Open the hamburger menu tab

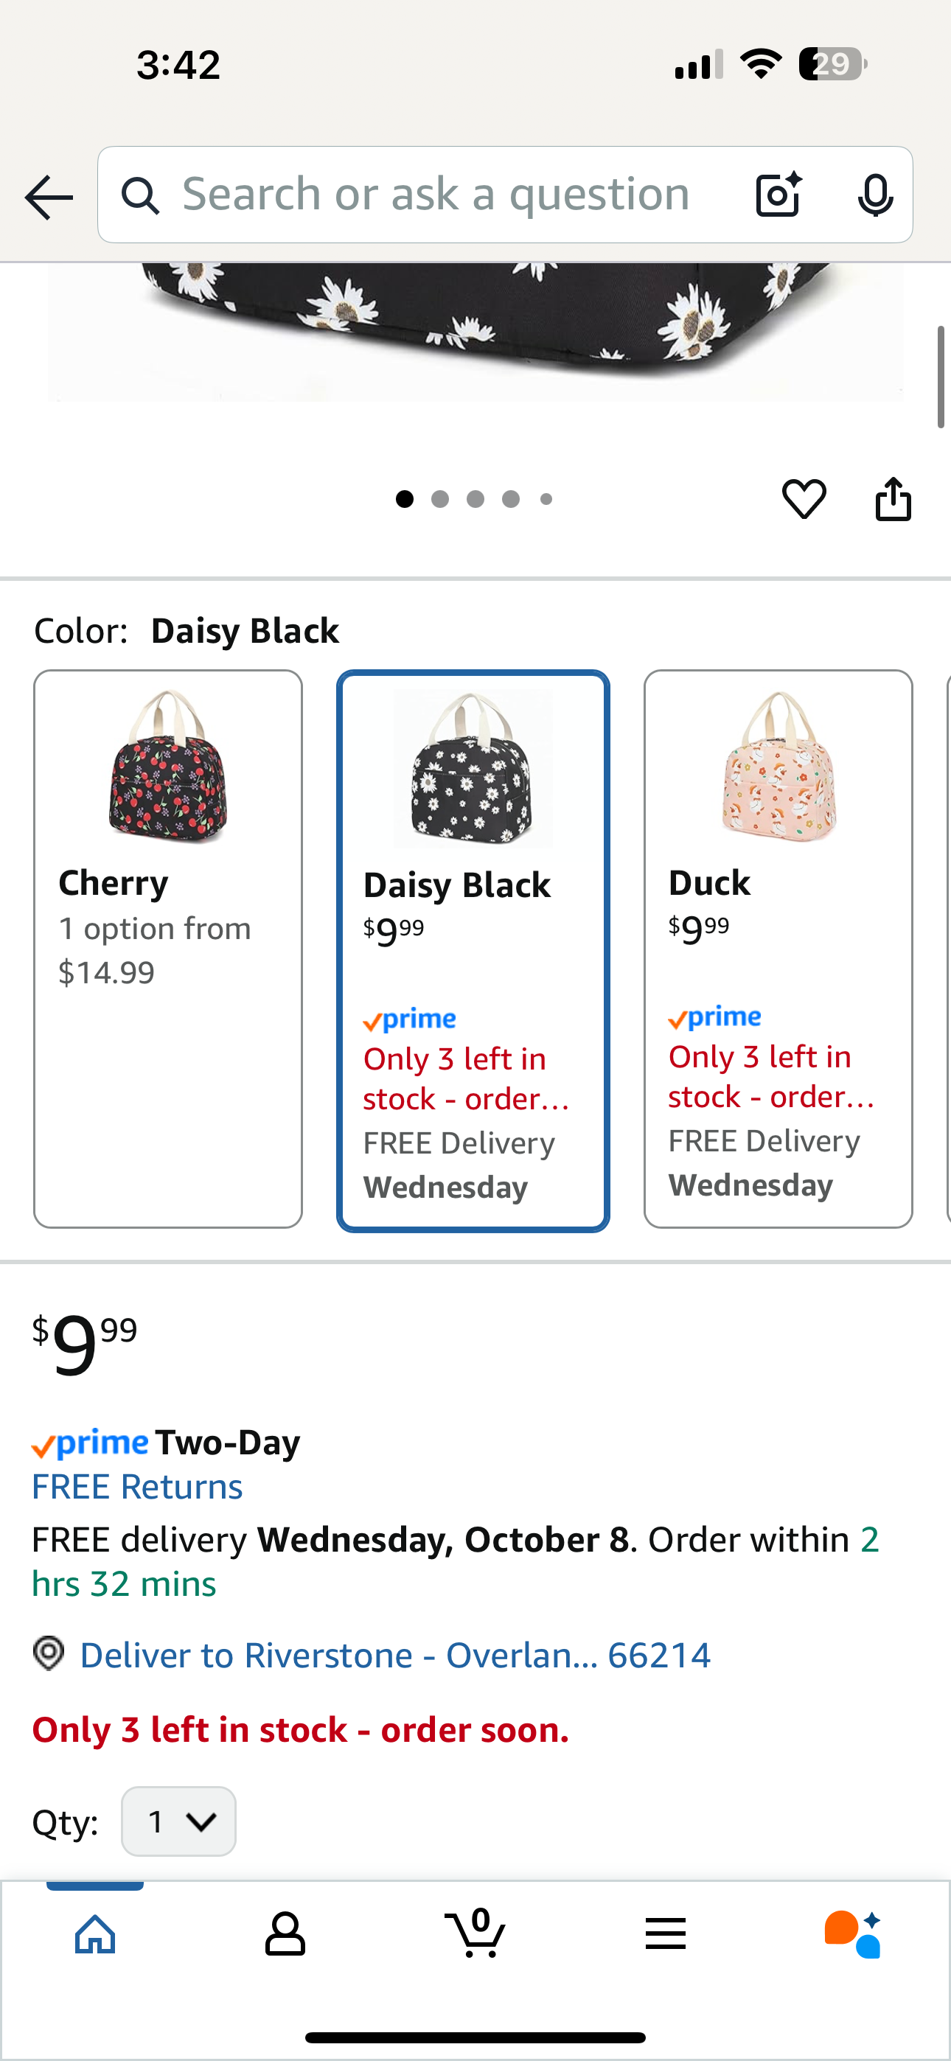[665, 1933]
